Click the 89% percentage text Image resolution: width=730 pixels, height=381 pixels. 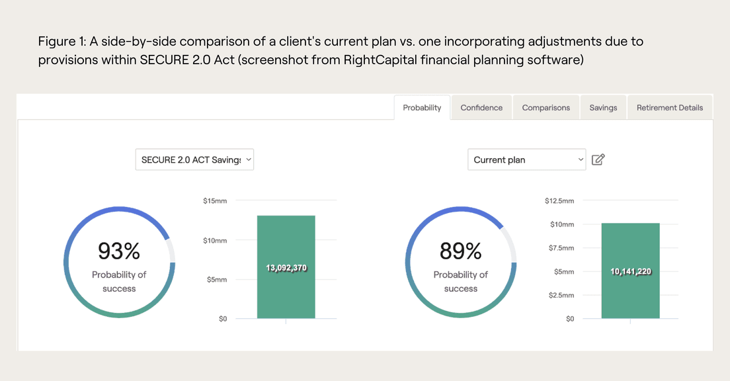(x=461, y=251)
